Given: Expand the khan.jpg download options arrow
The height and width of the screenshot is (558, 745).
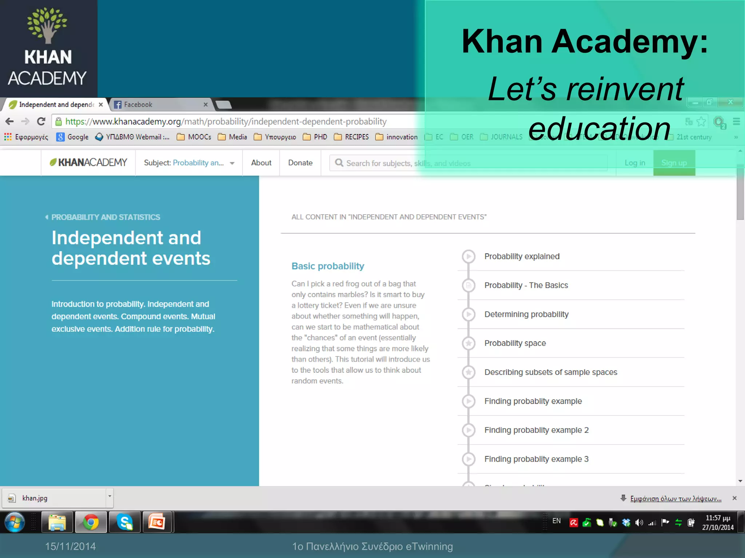Looking at the screenshot, I should [109, 498].
